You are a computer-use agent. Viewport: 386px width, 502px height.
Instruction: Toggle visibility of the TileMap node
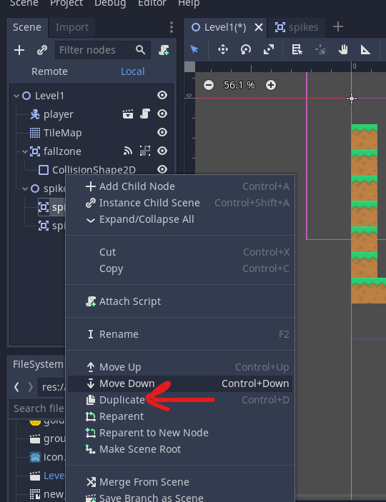click(x=162, y=132)
